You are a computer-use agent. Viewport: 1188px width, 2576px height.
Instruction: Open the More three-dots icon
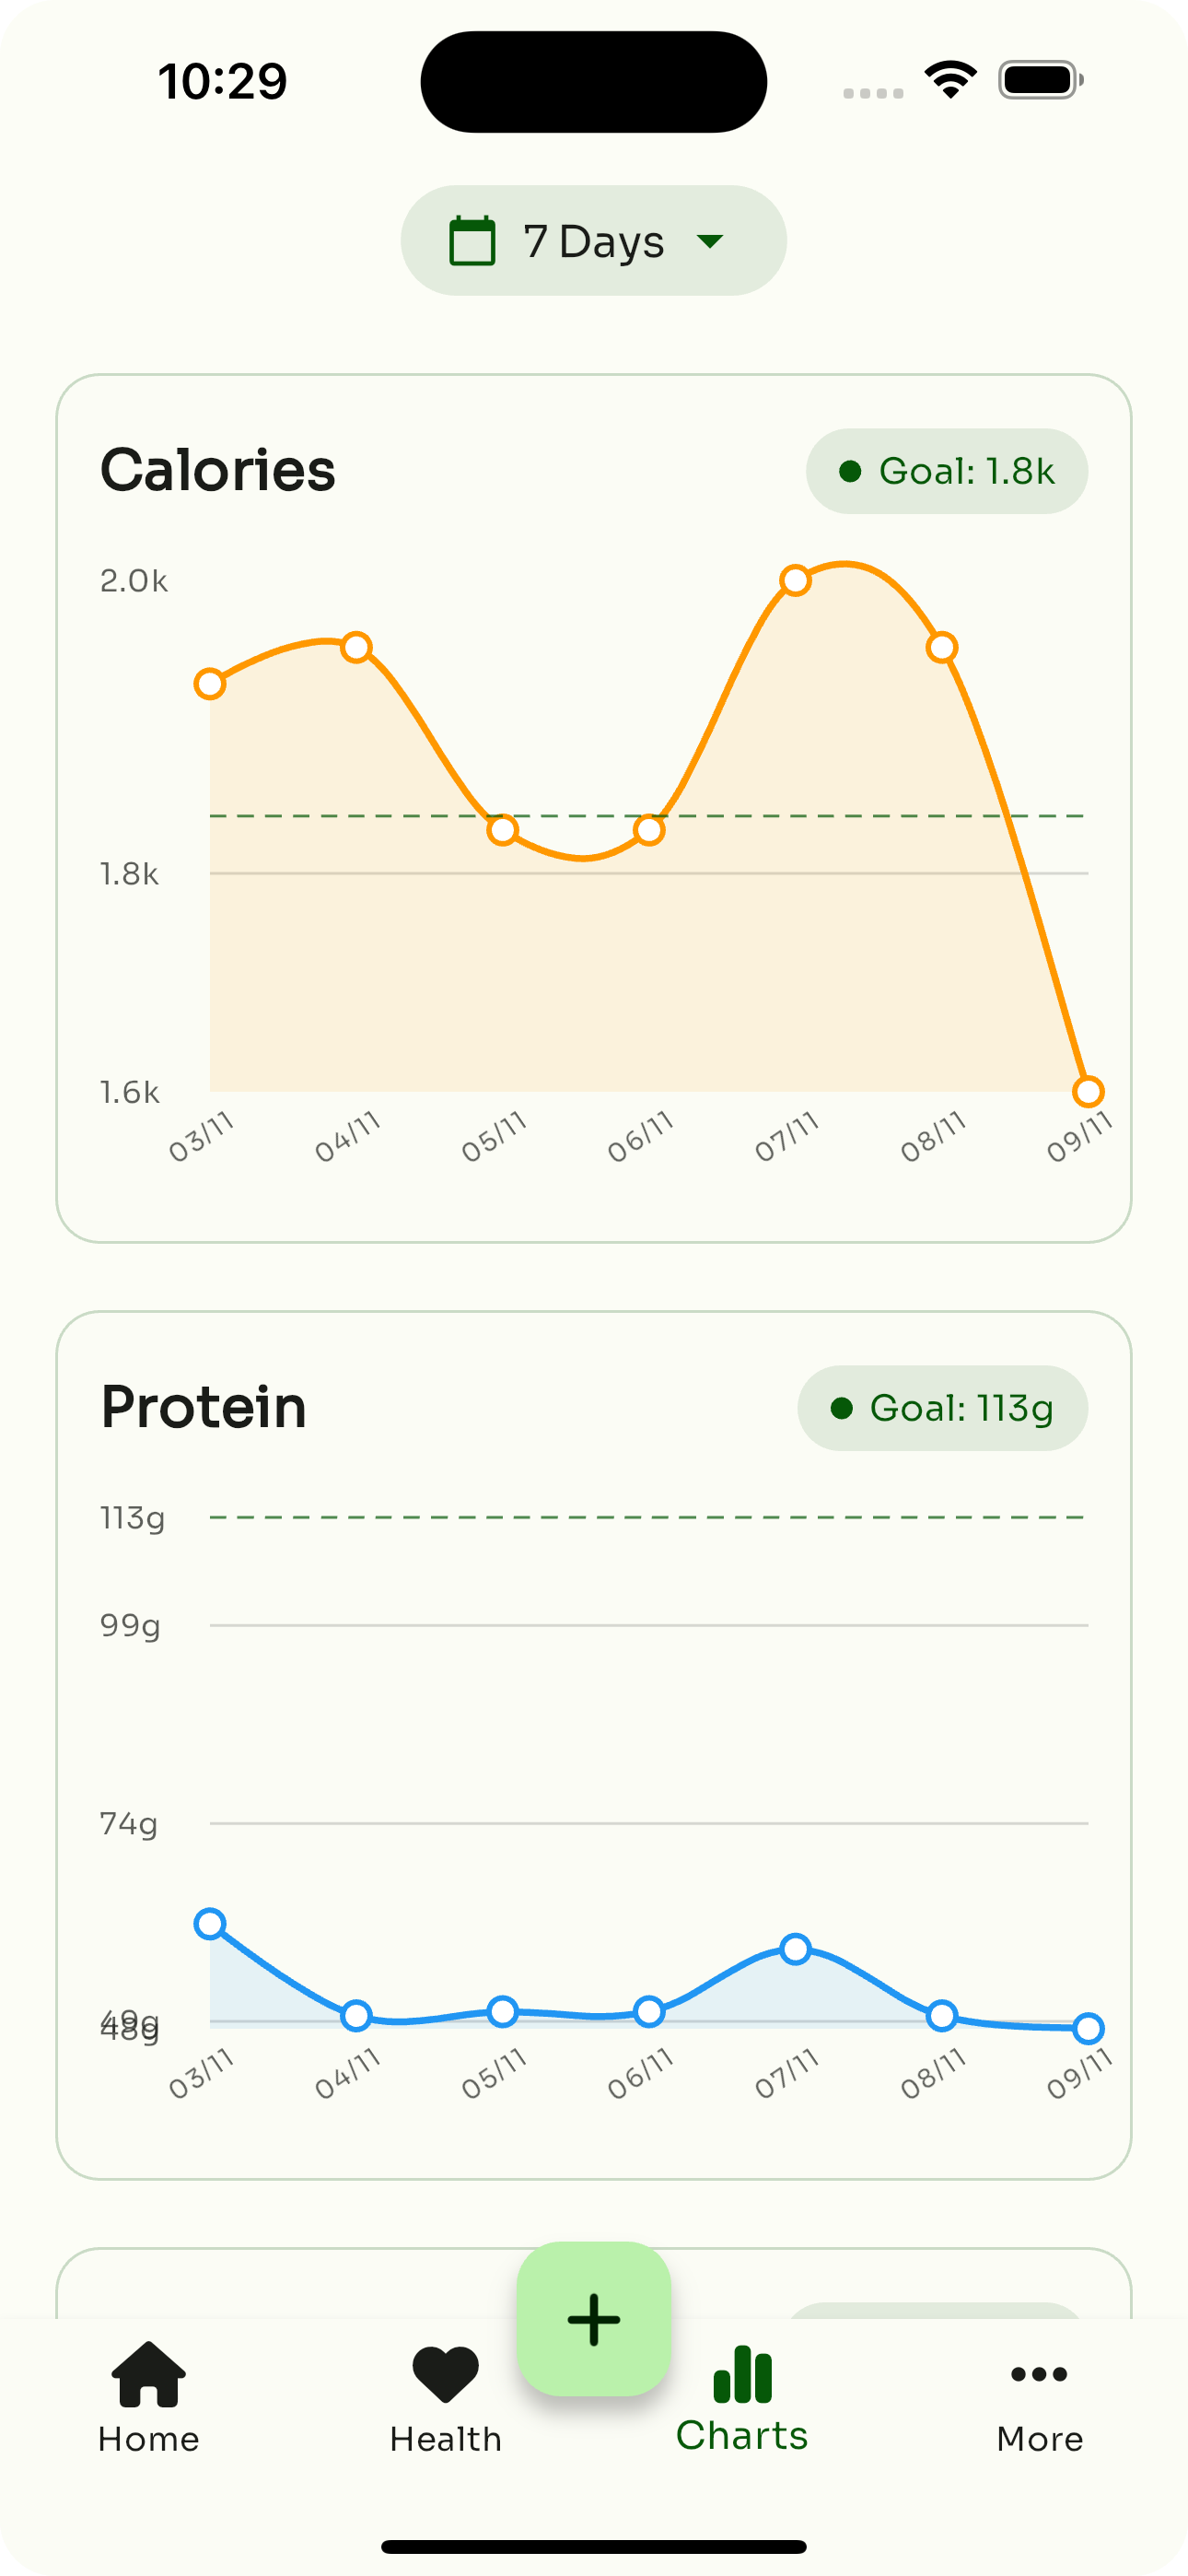pos(1039,2373)
